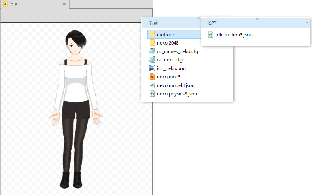
Task: Select the idle.motion3.json file icon
Action: pyautogui.click(x=211, y=35)
